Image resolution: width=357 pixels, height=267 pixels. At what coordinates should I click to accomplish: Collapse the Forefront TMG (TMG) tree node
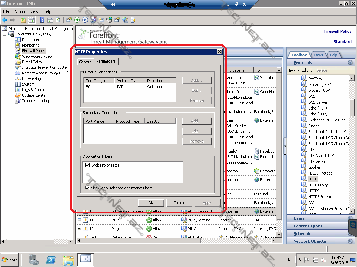tap(5, 34)
